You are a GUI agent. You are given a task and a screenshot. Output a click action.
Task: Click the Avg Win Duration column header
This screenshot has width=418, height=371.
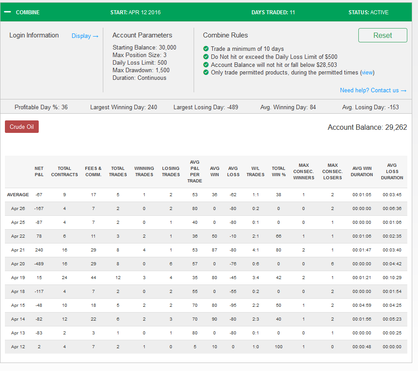[362, 172]
